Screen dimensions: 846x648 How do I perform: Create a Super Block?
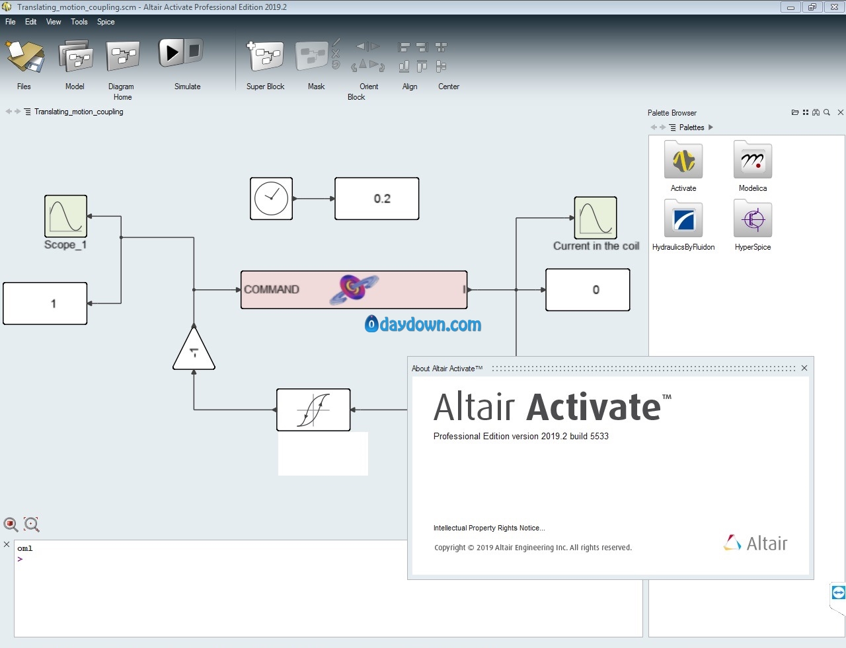[x=264, y=57]
